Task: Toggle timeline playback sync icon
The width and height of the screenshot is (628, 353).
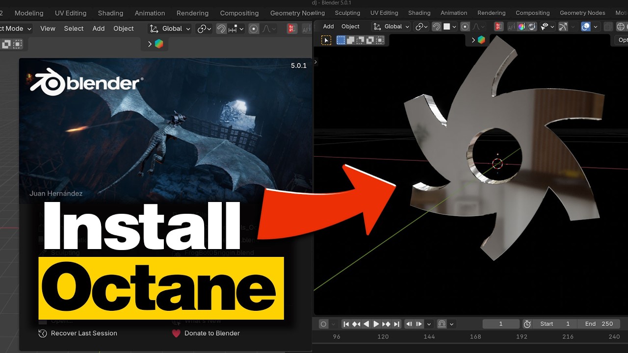Action: pos(442,324)
